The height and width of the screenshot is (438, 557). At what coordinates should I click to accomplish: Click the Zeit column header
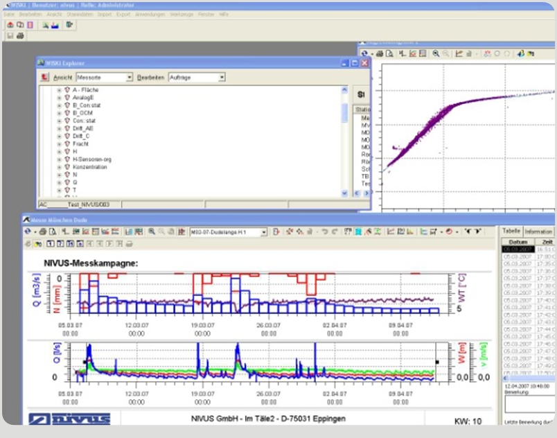[547, 242]
